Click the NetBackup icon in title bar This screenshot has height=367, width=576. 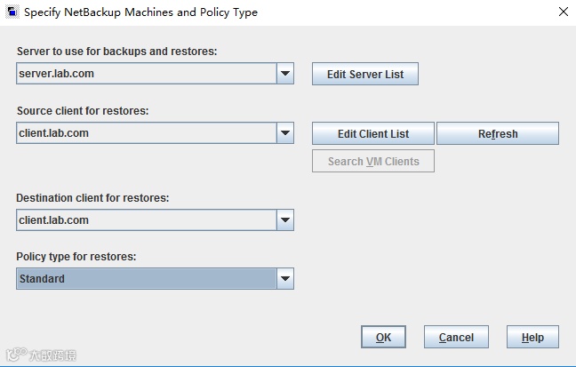click(12, 12)
